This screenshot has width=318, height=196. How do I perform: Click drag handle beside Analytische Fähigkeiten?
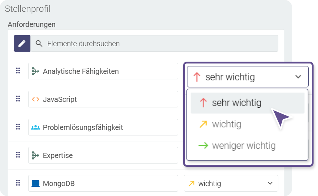[x=18, y=71]
